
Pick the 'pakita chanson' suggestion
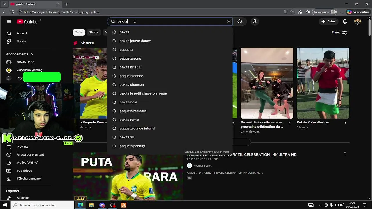pos(170,85)
